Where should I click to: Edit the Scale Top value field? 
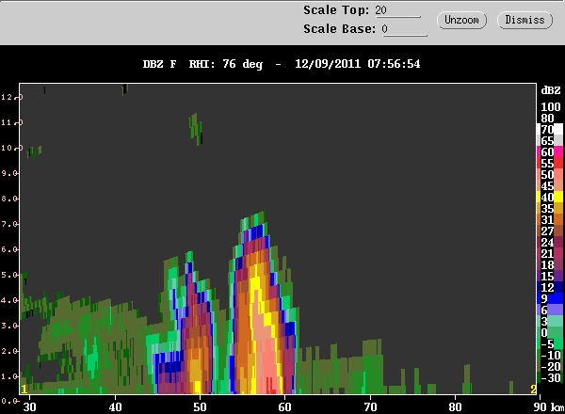pyautogui.click(x=397, y=10)
